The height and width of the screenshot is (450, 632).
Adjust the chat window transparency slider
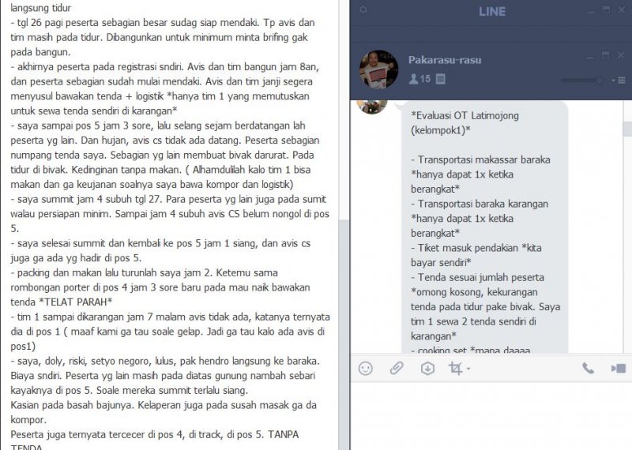(x=582, y=81)
